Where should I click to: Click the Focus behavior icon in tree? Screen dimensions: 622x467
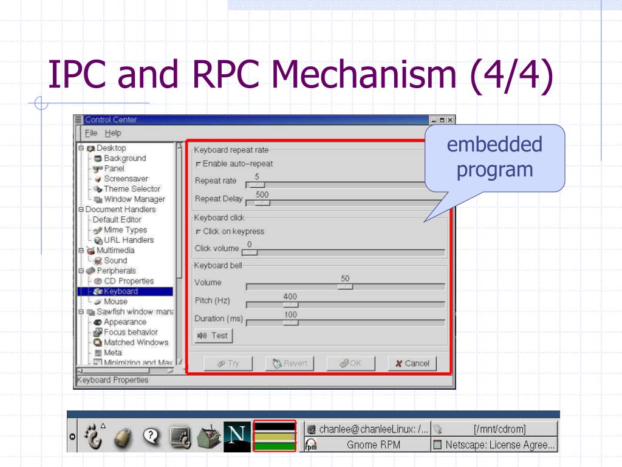[x=98, y=332]
